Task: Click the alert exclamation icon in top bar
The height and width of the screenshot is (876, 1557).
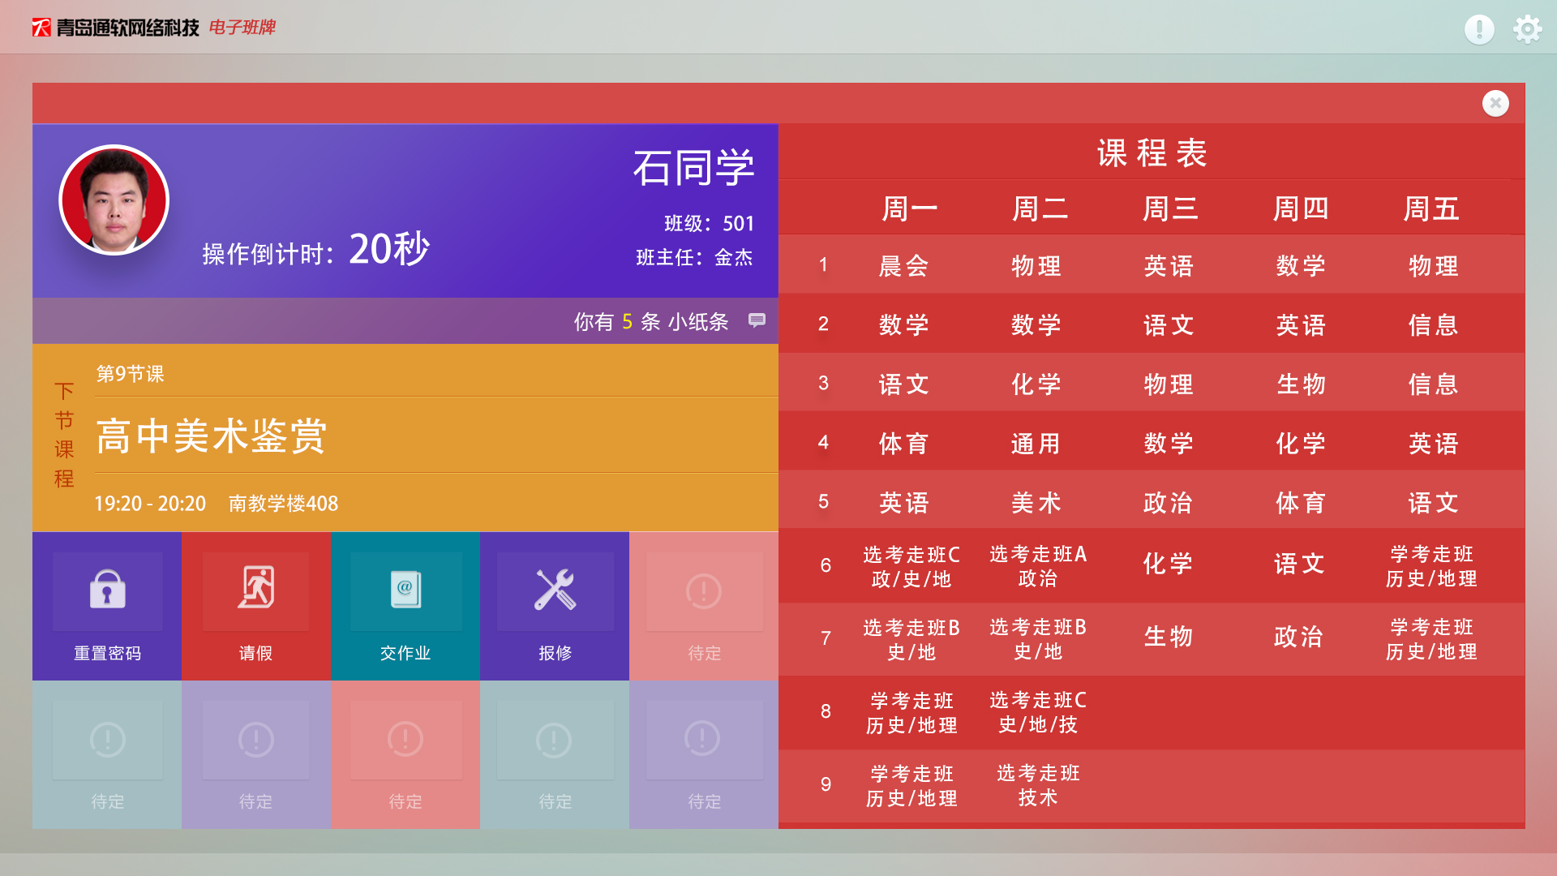Action: click(1479, 29)
